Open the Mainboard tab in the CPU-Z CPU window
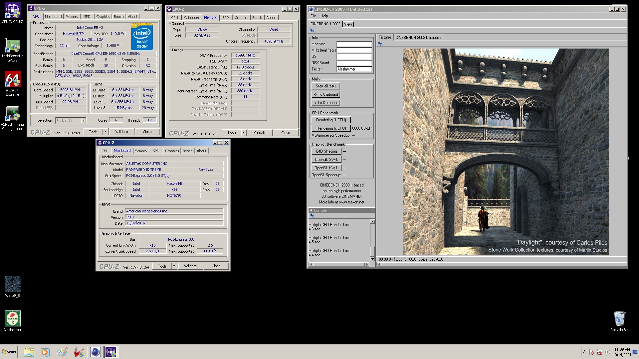The width and height of the screenshot is (639, 359). [53, 17]
